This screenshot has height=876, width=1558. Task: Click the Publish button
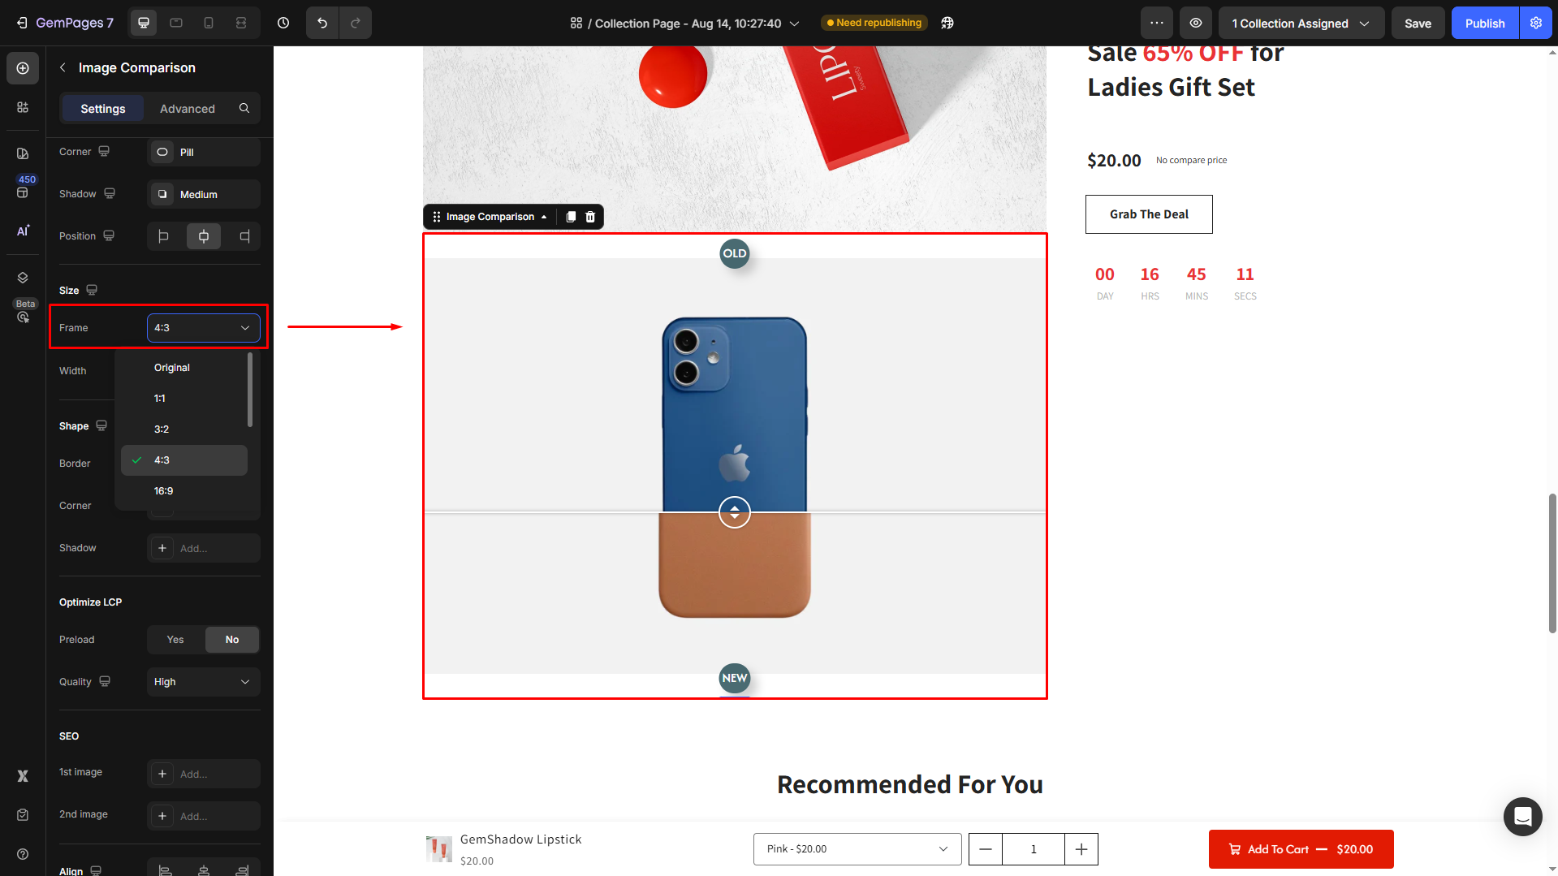point(1484,23)
